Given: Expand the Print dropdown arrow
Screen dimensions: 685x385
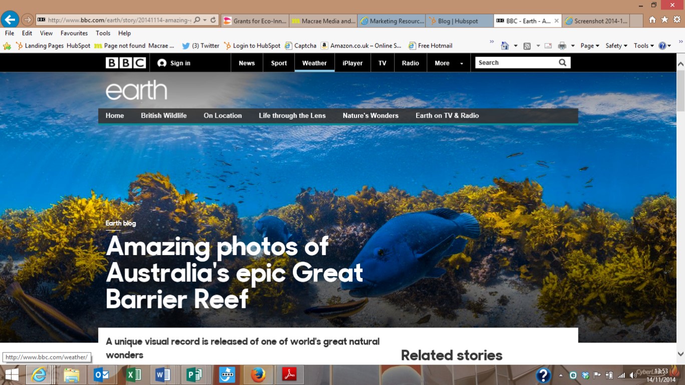Looking at the screenshot, I should [573, 46].
